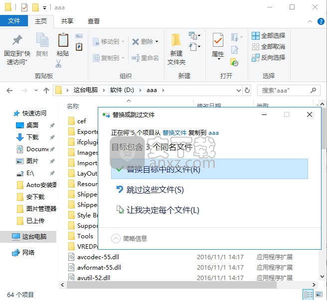Switch to 主页 ribbon tab

pyautogui.click(x=41, y=21)
